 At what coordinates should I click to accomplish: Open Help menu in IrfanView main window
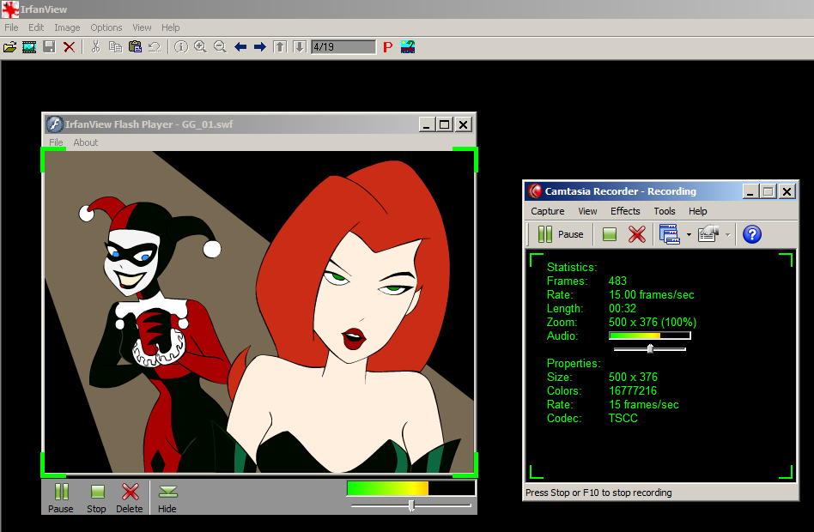[170, 27]
